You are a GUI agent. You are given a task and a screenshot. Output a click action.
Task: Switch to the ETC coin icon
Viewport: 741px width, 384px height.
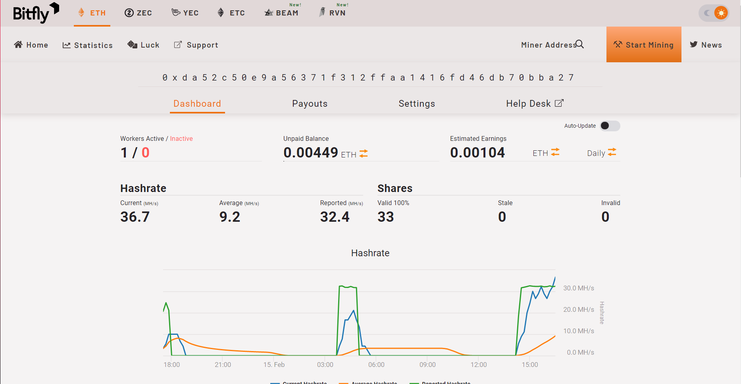pos(221,13)
